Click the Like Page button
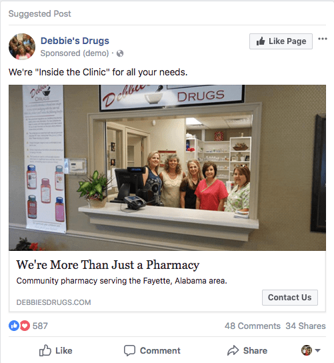 (281, 41)
